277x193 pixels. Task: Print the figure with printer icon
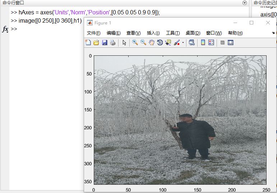(x=113, y=42)
